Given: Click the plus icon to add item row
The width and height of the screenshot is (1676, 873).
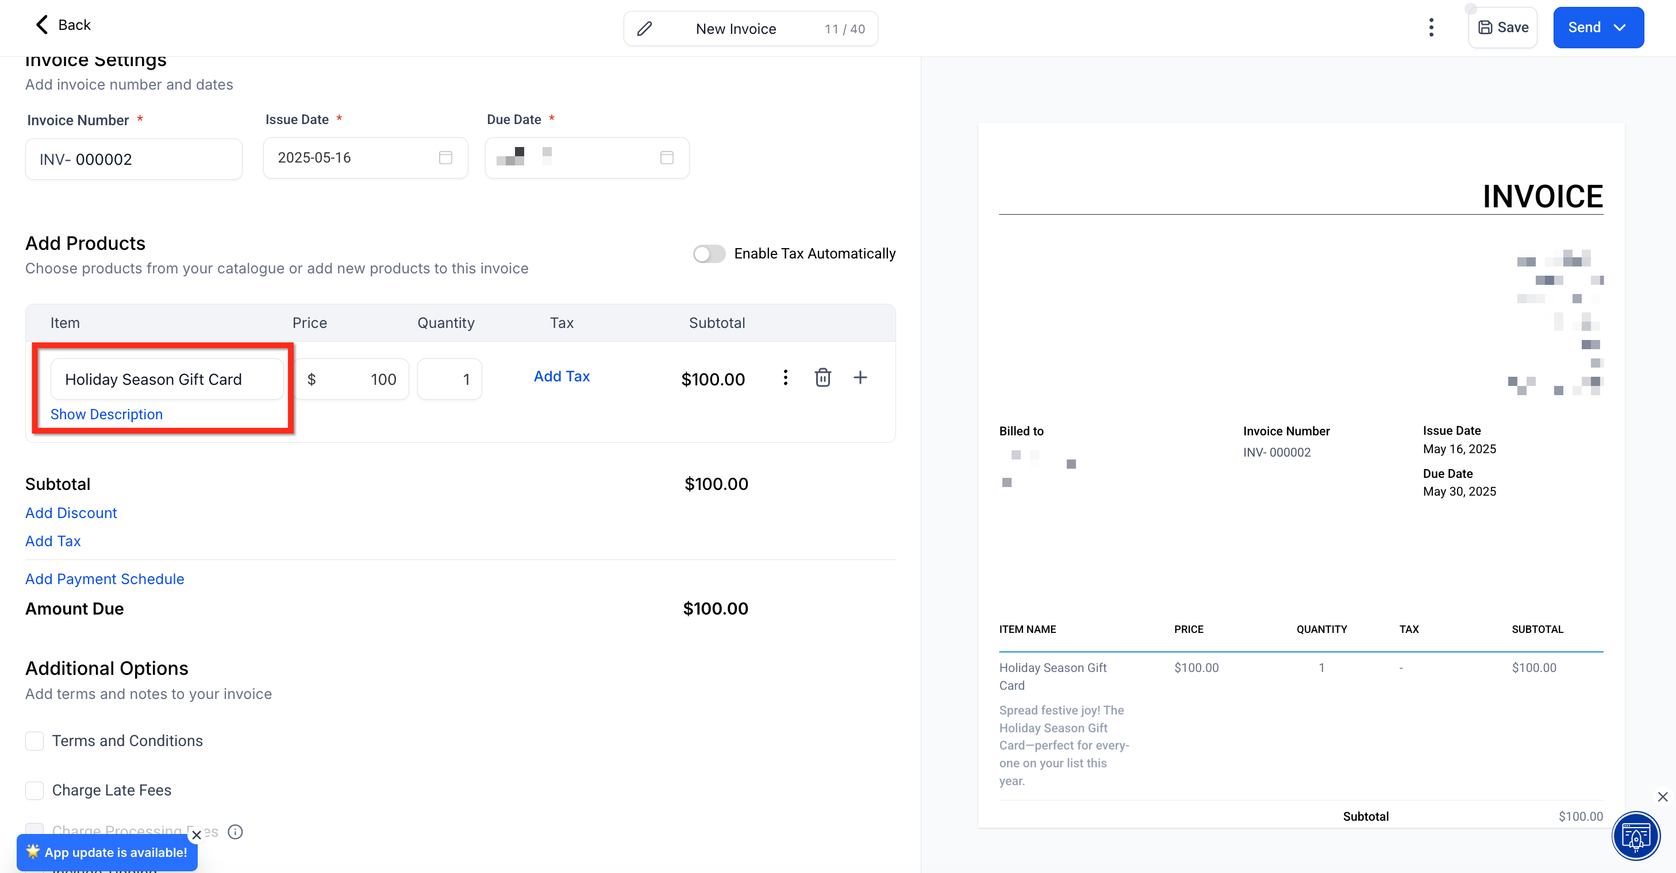Looking at the screenshot, I should pos(860,378).
